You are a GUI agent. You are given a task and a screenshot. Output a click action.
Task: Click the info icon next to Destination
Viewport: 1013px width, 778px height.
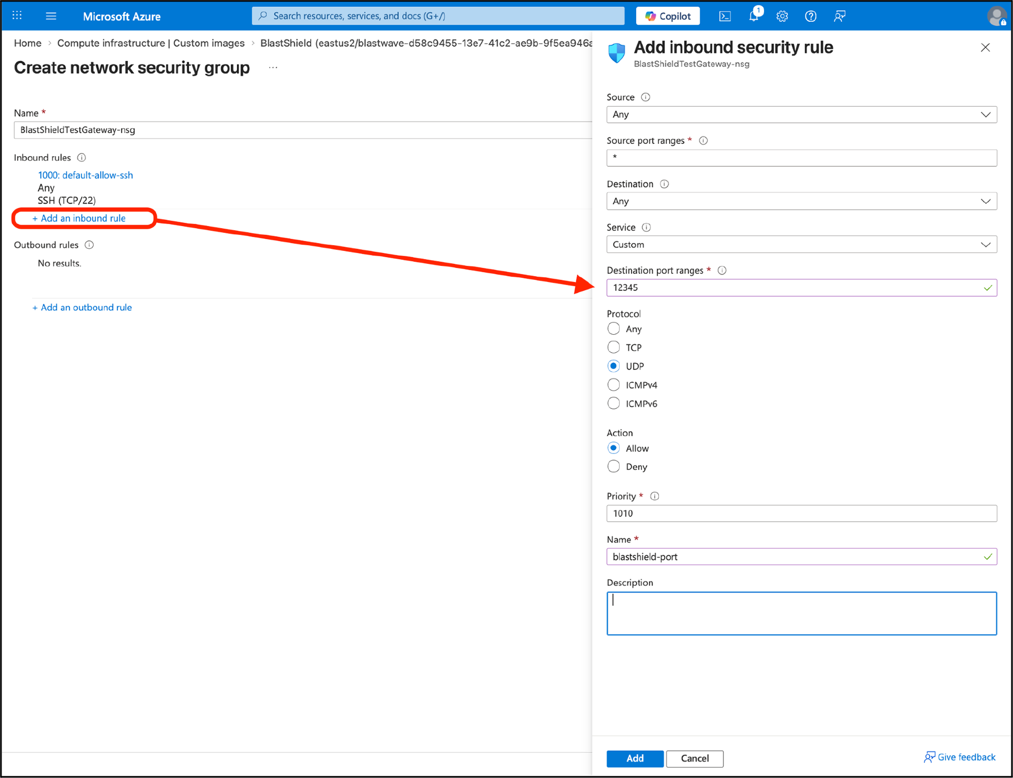click(664, 184)
